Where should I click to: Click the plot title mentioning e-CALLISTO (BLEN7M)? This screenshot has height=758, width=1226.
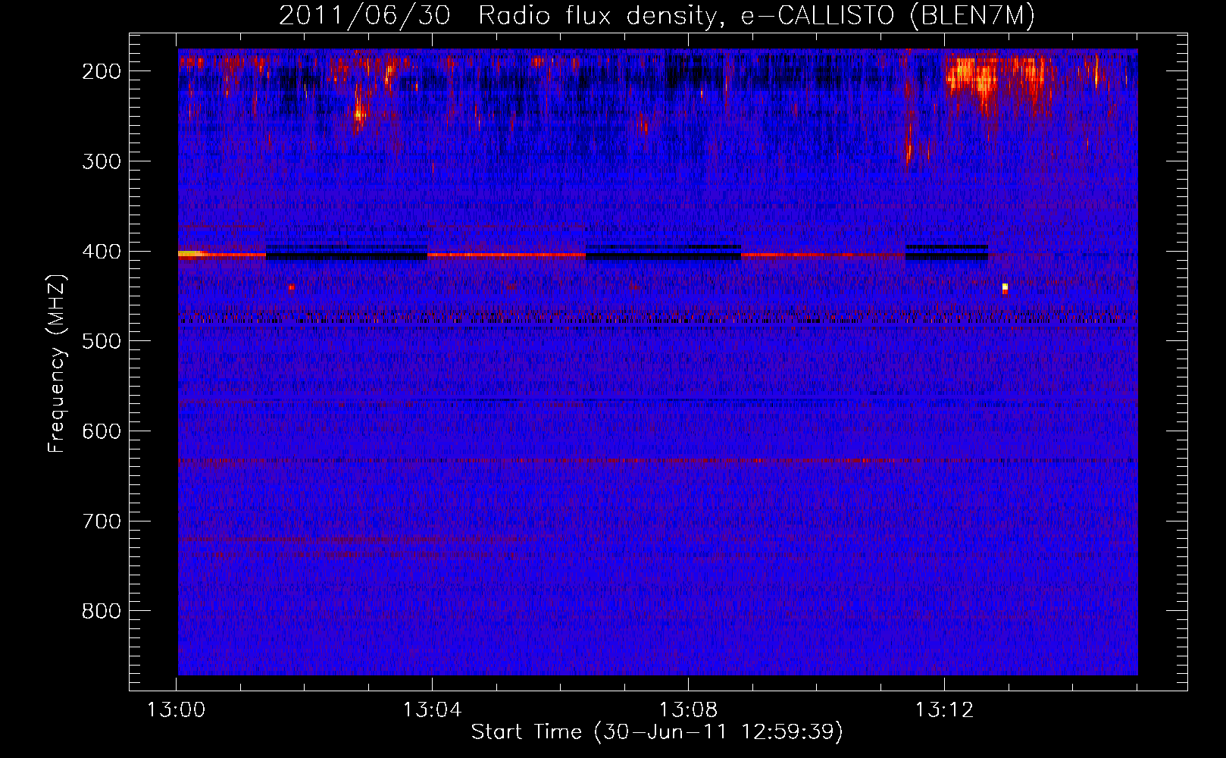click(x=657, y=16)
